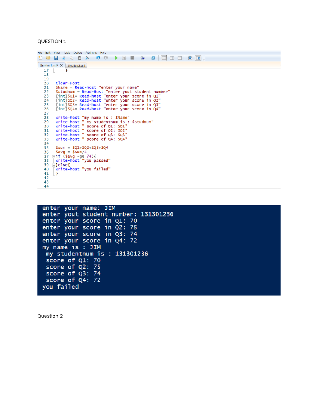Screen dimensions: 318x411
Task: Open the Add-ons menu
Action: (91, 53)
